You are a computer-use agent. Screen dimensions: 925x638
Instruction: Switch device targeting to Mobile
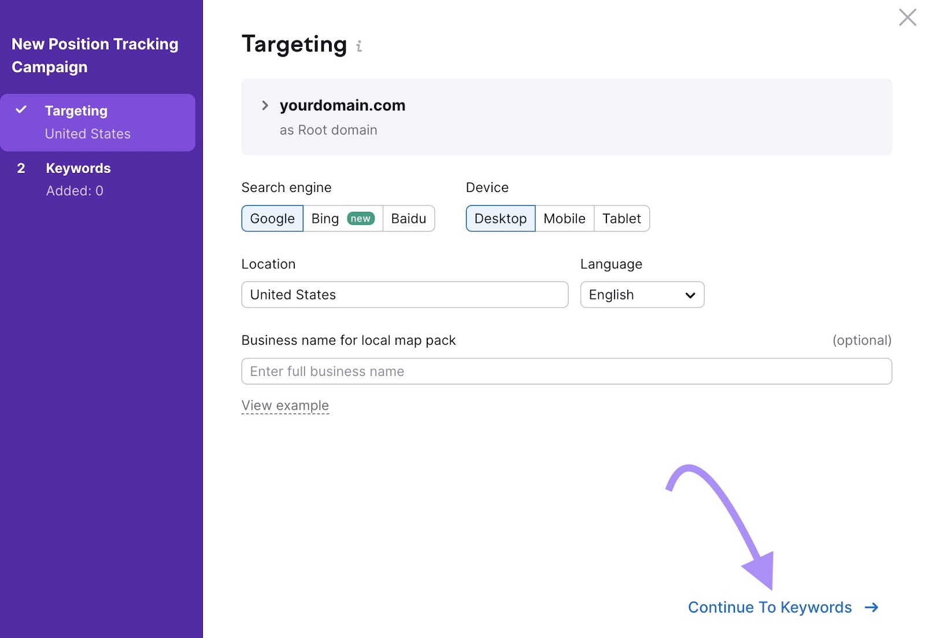pos(564,219)
